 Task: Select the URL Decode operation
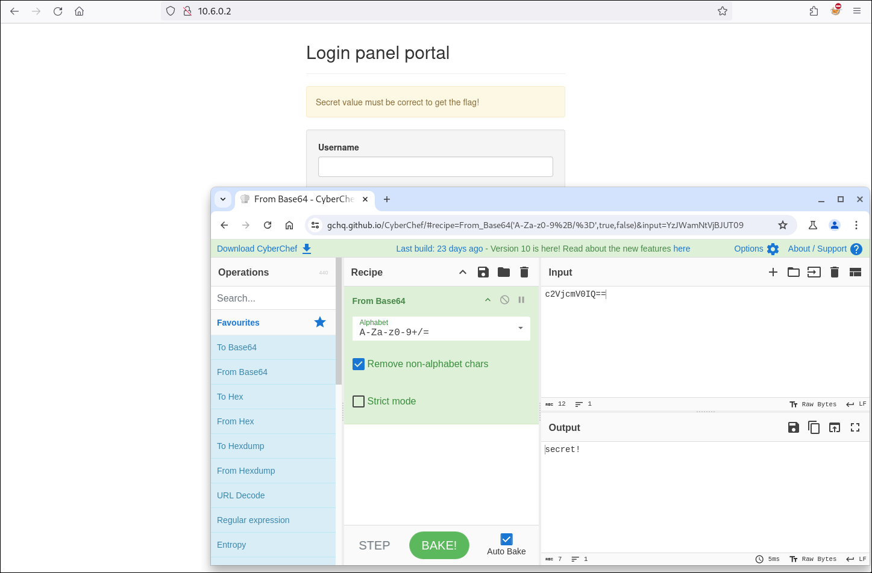point(273,495)
